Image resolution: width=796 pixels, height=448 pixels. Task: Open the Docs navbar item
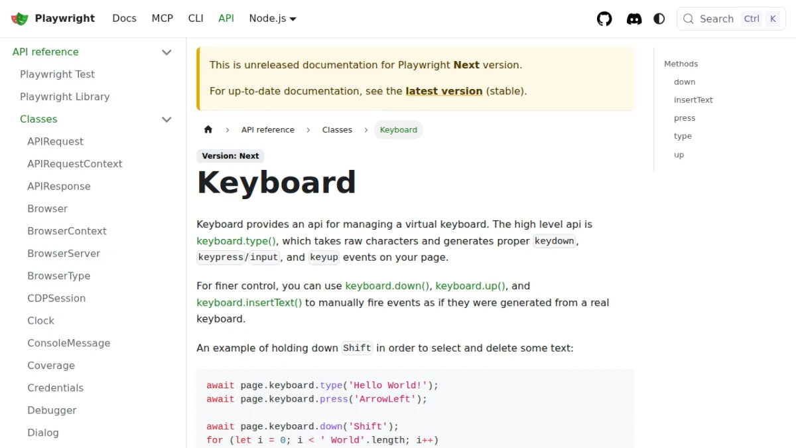point(124,19)
